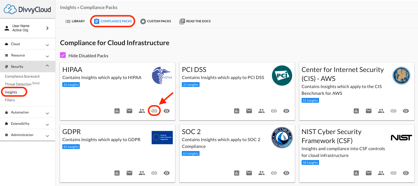The width and height of the screenshot is (418, 186).
Task: Click PCI DSS link chain icon
Action: (x=274, y=111)
